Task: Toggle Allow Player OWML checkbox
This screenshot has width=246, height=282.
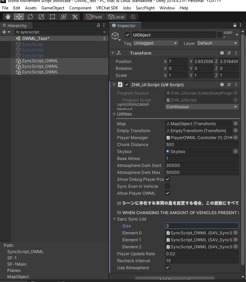Action: [167, 193]
